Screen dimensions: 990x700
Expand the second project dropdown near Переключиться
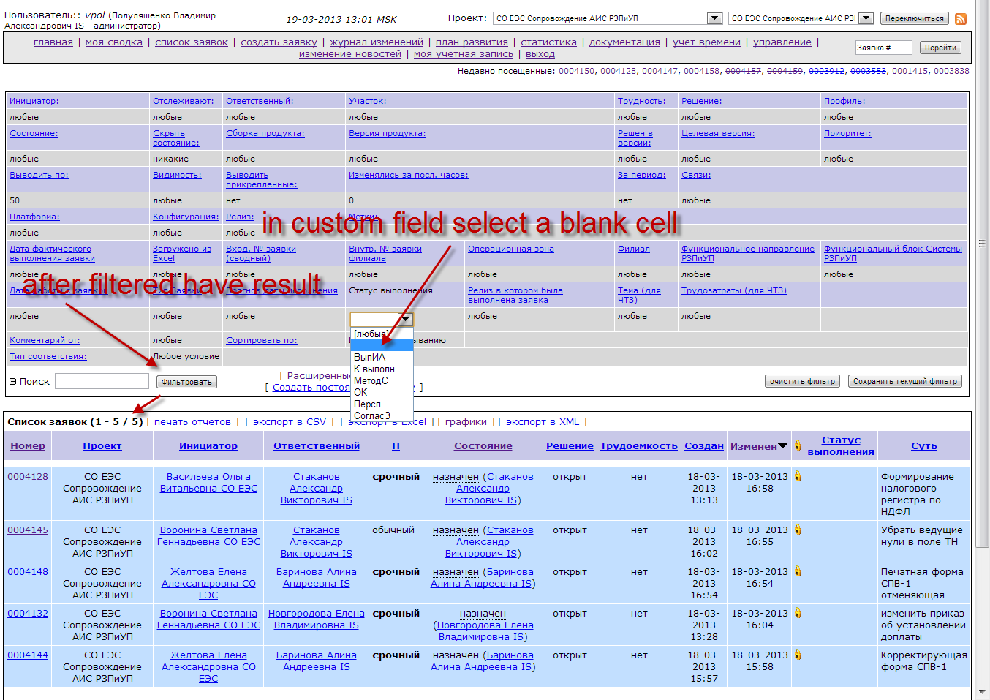coord(866,18)
